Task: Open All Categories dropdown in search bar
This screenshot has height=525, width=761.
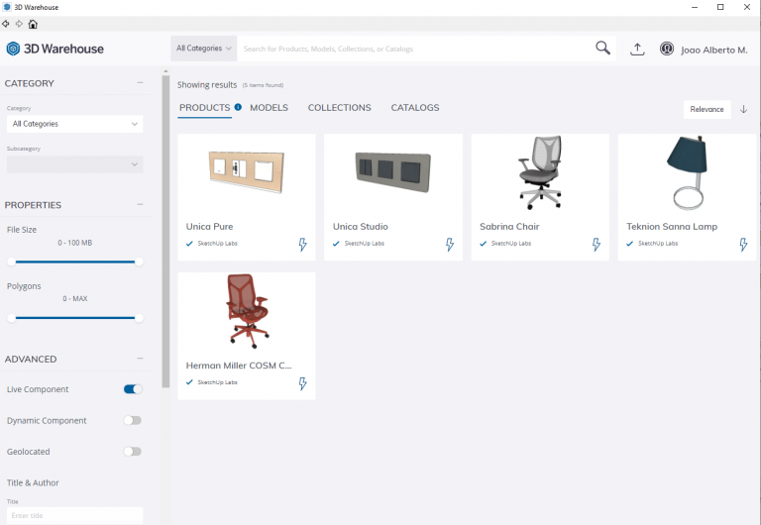Action: [x=204, y=48]
